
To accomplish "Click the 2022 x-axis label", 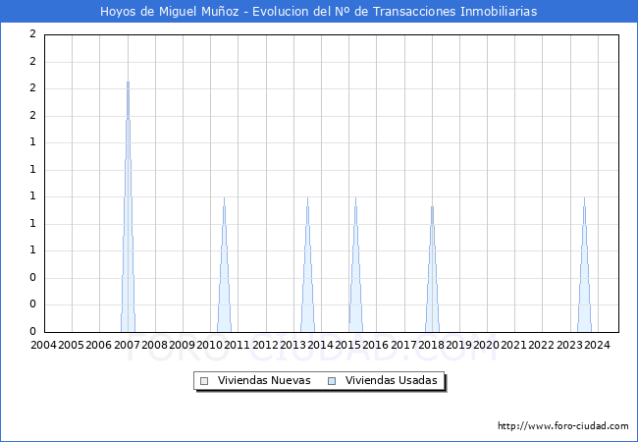I will (542, 345).
